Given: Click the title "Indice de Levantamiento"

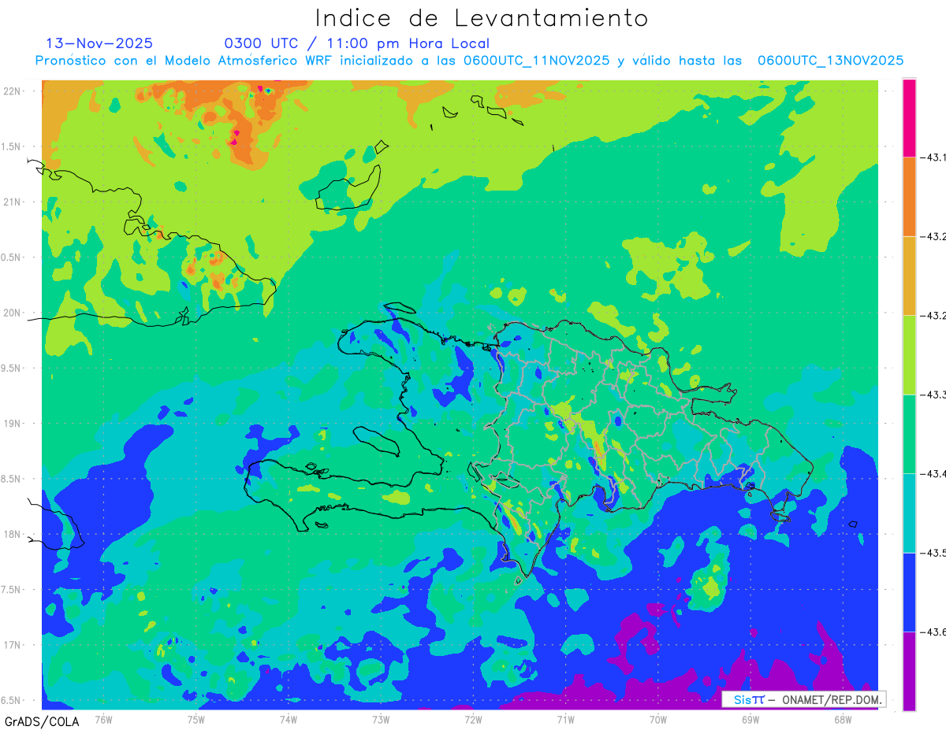Looking at the screenshot, I should (482, 18).
